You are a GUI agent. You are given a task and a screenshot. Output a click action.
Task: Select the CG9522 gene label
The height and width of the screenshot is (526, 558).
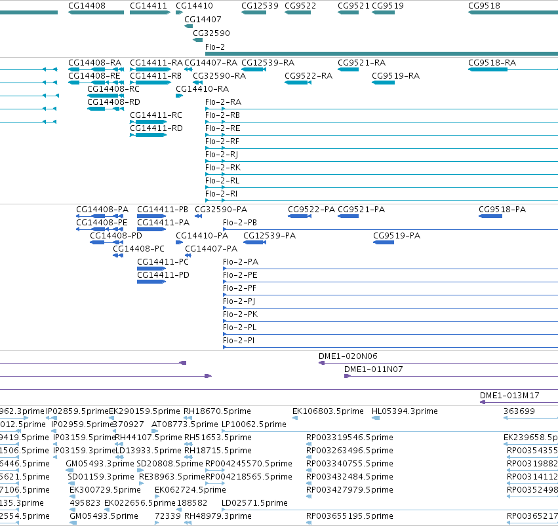click(x=300, y=6)
